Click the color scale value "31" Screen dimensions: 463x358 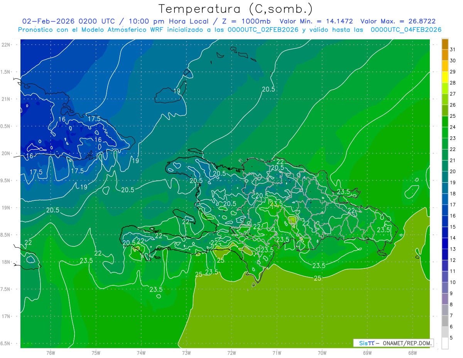[x=453, y=49]
